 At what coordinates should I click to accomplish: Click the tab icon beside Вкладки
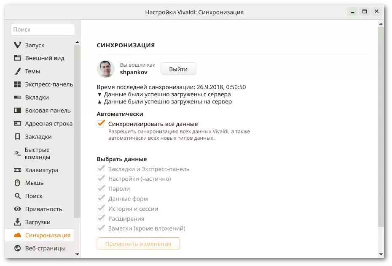tap(17, 98)
